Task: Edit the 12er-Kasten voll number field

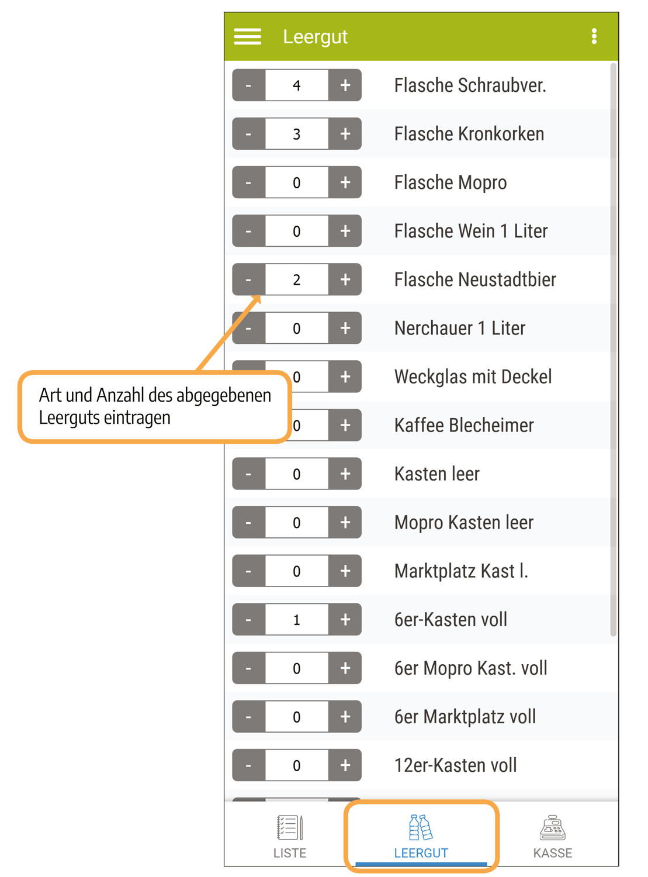Action: (x=297, y=765)
